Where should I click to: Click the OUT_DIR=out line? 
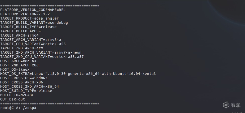point(13,99)
